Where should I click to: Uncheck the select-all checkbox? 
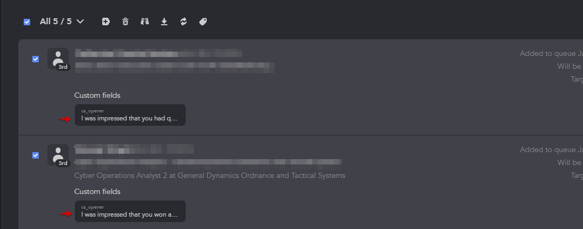point(27,22)
